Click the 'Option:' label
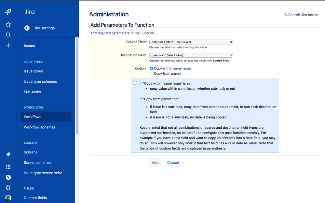Viewport: 325px width, 203px height. [141, 68]
